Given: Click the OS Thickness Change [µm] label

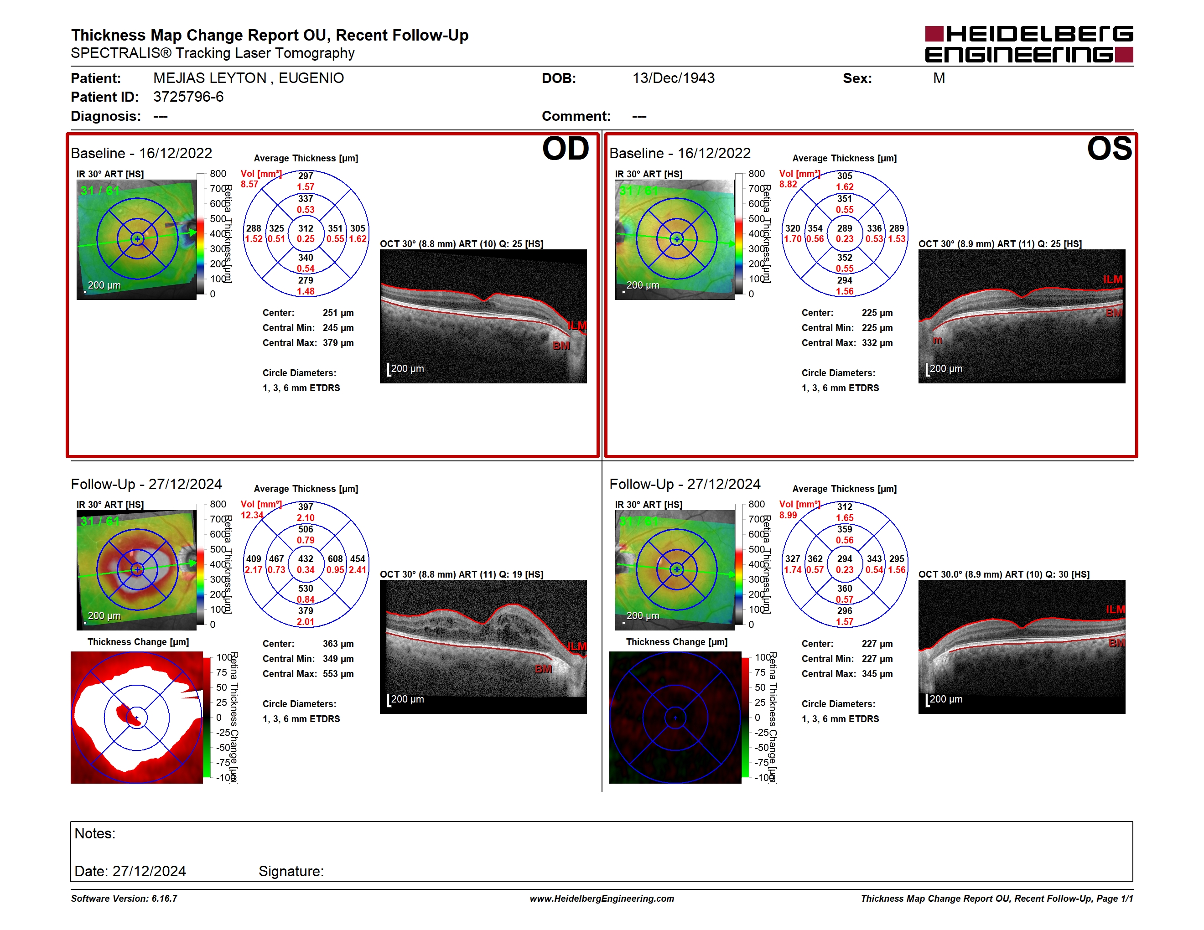Looking at the screenshot, I should point(676,642).
